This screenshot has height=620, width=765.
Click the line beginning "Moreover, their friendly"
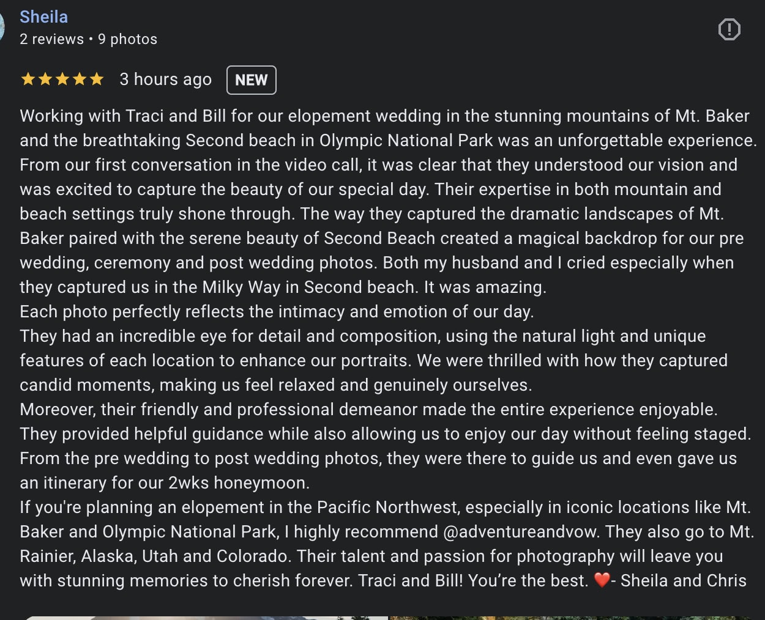pos(368,409)
